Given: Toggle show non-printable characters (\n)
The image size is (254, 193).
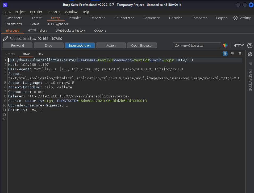Looking at the screenshot, I should click(x=232, y=53).
